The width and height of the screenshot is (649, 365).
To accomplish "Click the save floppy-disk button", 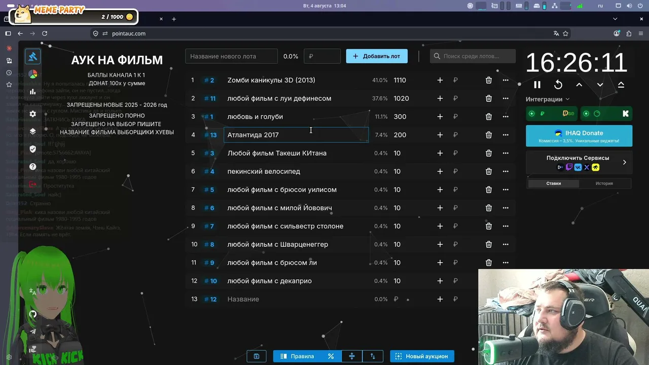I will (x=257, y=356).
